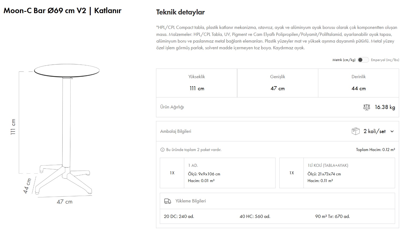The image size is (405, 230).
Task: Click the Derinlik 44 cm cell
Action: [359, 83]
